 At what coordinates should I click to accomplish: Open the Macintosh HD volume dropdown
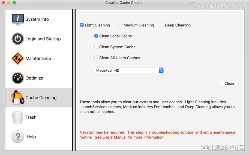coord(129,70)
